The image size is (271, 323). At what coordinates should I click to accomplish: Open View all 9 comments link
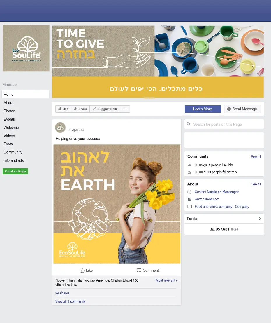coord(71,301)
